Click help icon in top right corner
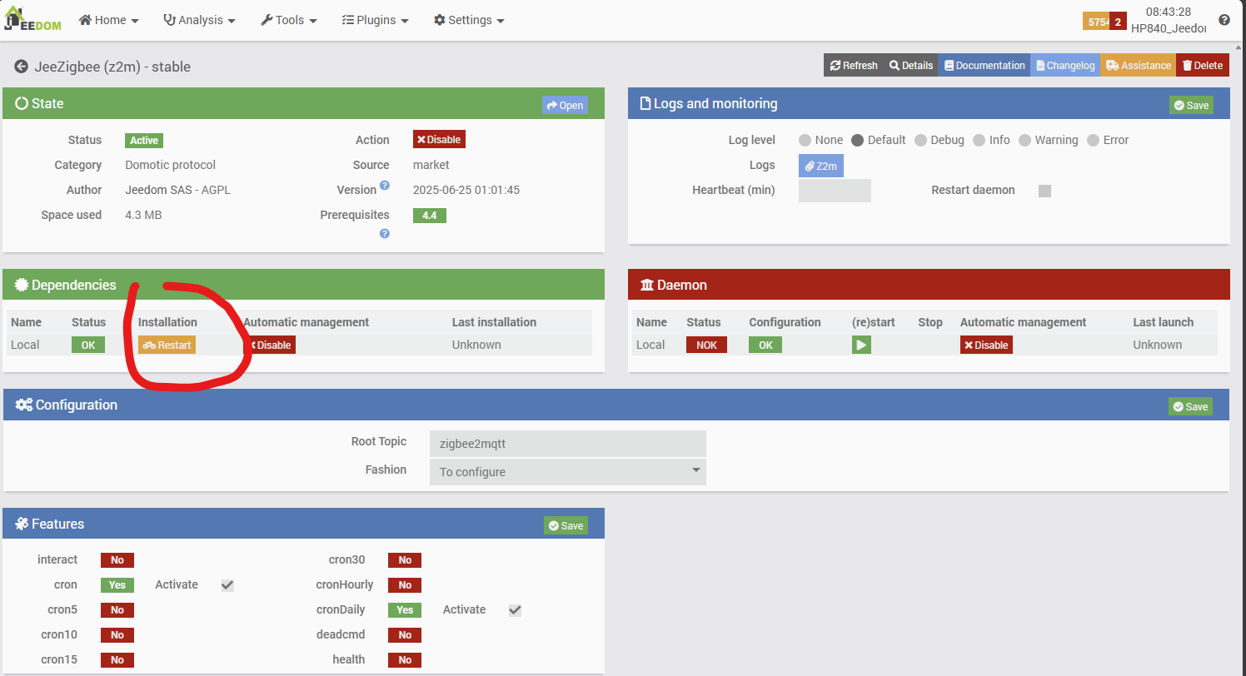This screenshot has height=676, width=1246. click(x=1224, y=20)
